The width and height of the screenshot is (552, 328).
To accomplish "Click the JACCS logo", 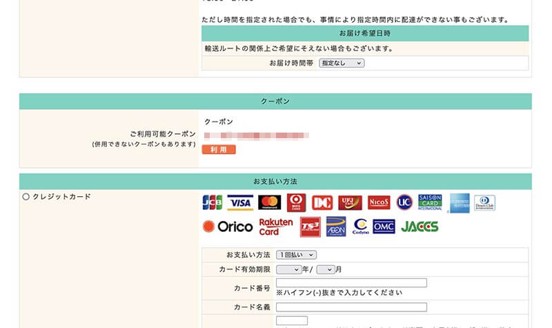I will (420, 226).
